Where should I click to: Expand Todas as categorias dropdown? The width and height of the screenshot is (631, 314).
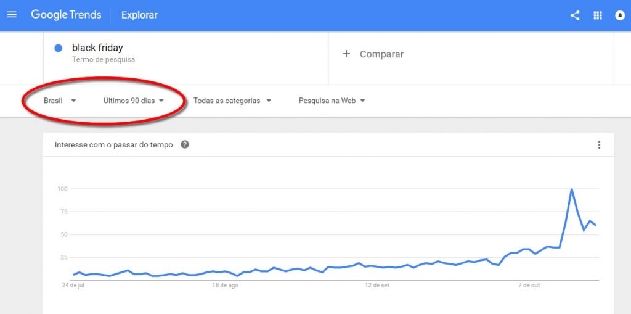232,101
